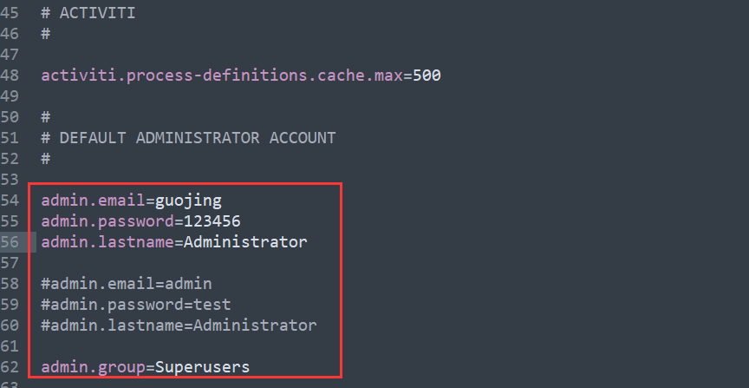The image size is (749, 388).
Task: Click the admin.email property key
Action: tap(93, 201)
